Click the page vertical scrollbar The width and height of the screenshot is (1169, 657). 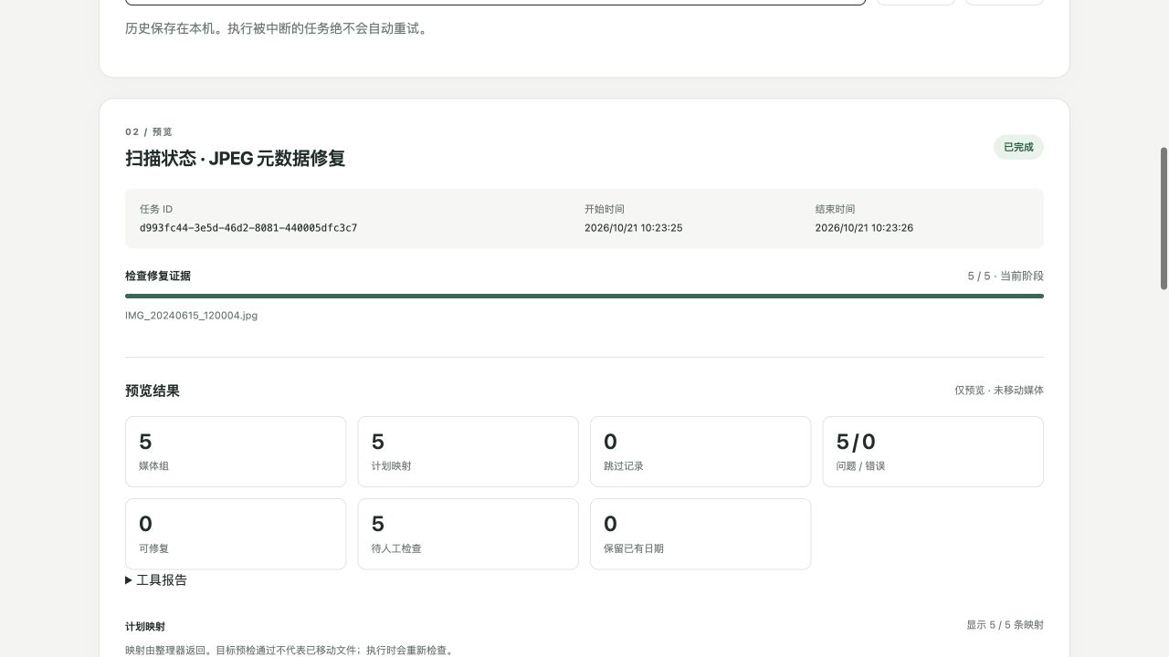(x=1164, y=219)
